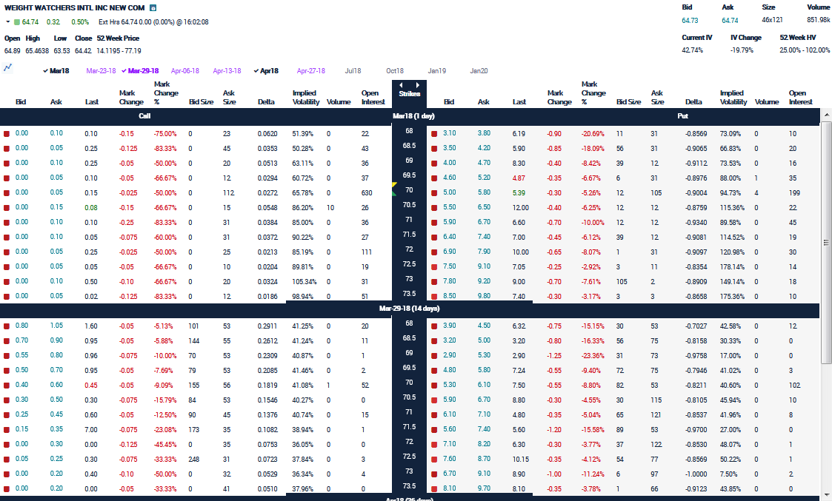Open the chart icon left of Mar18
Screen dimensions: 832x501
(7, 67)
